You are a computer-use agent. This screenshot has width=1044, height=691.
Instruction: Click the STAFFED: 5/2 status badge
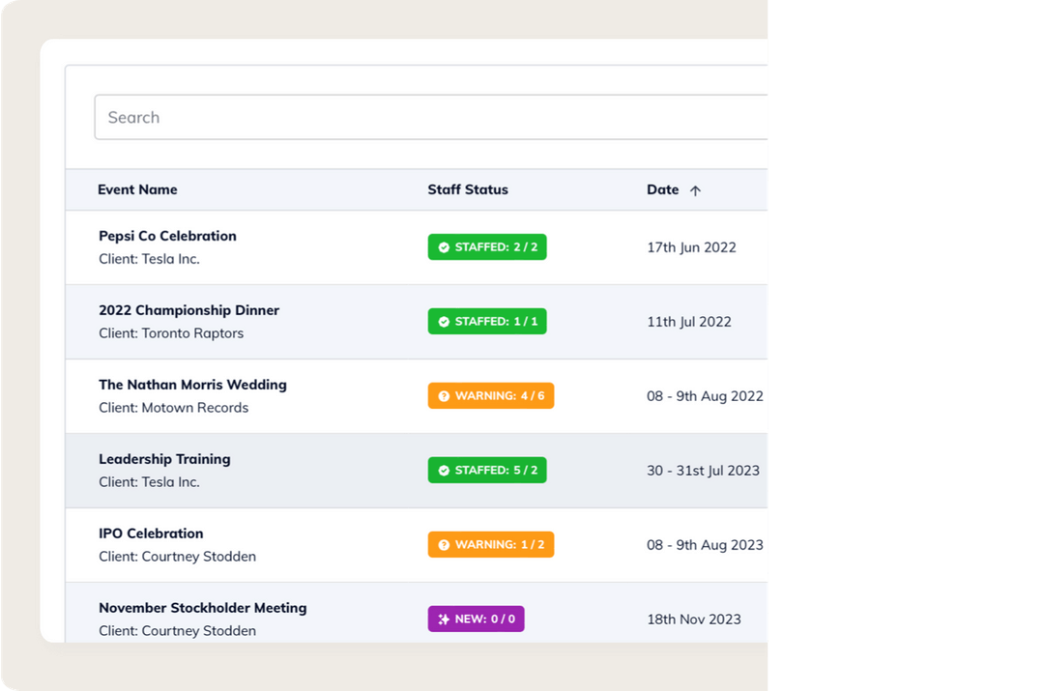pos(486,470)
